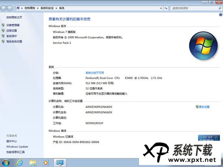This screenshot has width=223, height=167.
Task: Click 更改设置 link for computer name
Action: coord(204,107)
